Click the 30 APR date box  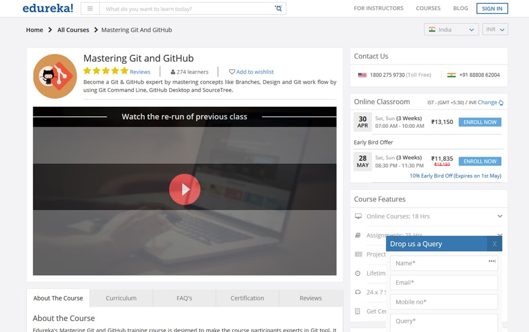pyautogui.click(x=362, y=122)
